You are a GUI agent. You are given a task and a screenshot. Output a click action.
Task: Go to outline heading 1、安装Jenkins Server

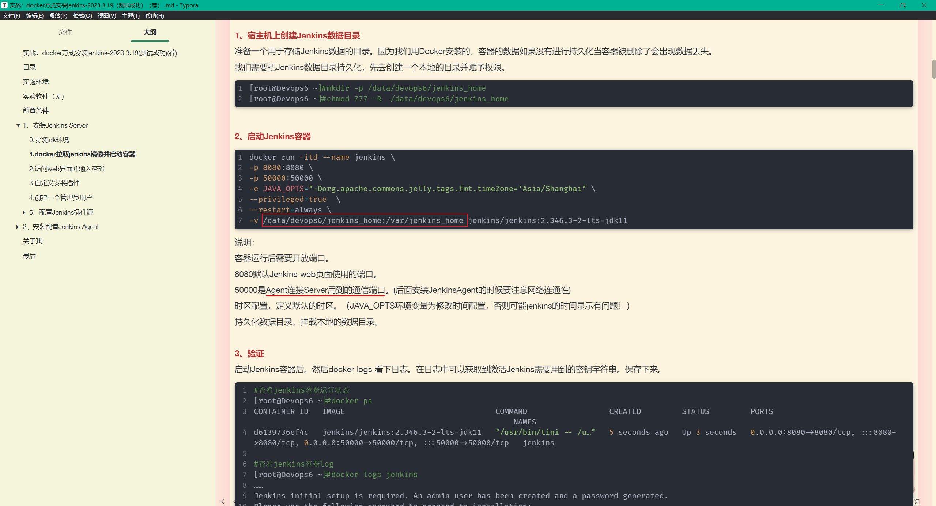coord(55,125)
